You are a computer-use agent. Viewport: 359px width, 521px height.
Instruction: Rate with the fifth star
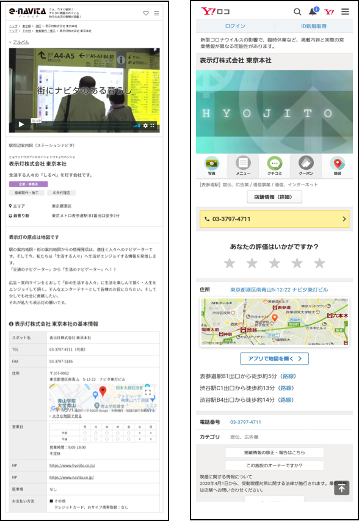[x=319, y=263]
